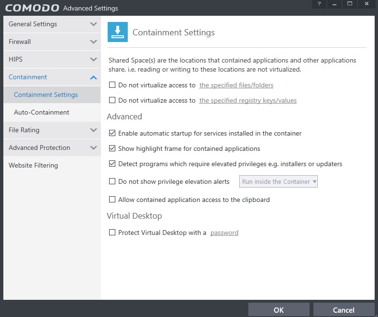Enable clipboard access for contained applications
Screen dimensions: 378x317
[112, 200]
